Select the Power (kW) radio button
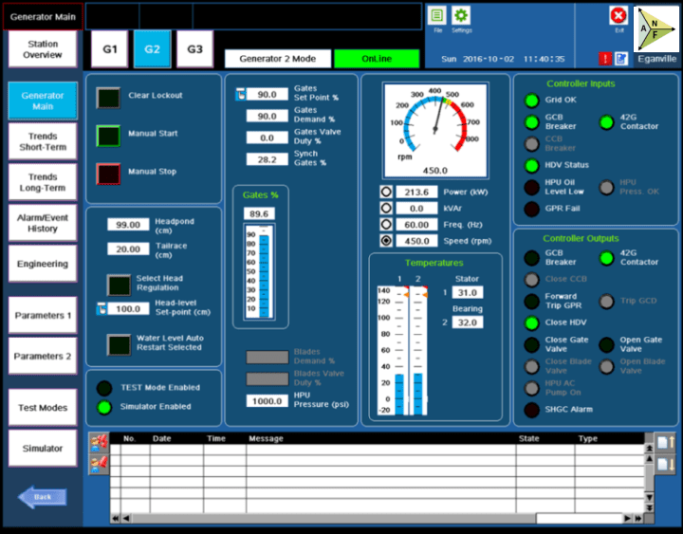The width and height of the screenshot is (683, 534). point(386,192)
